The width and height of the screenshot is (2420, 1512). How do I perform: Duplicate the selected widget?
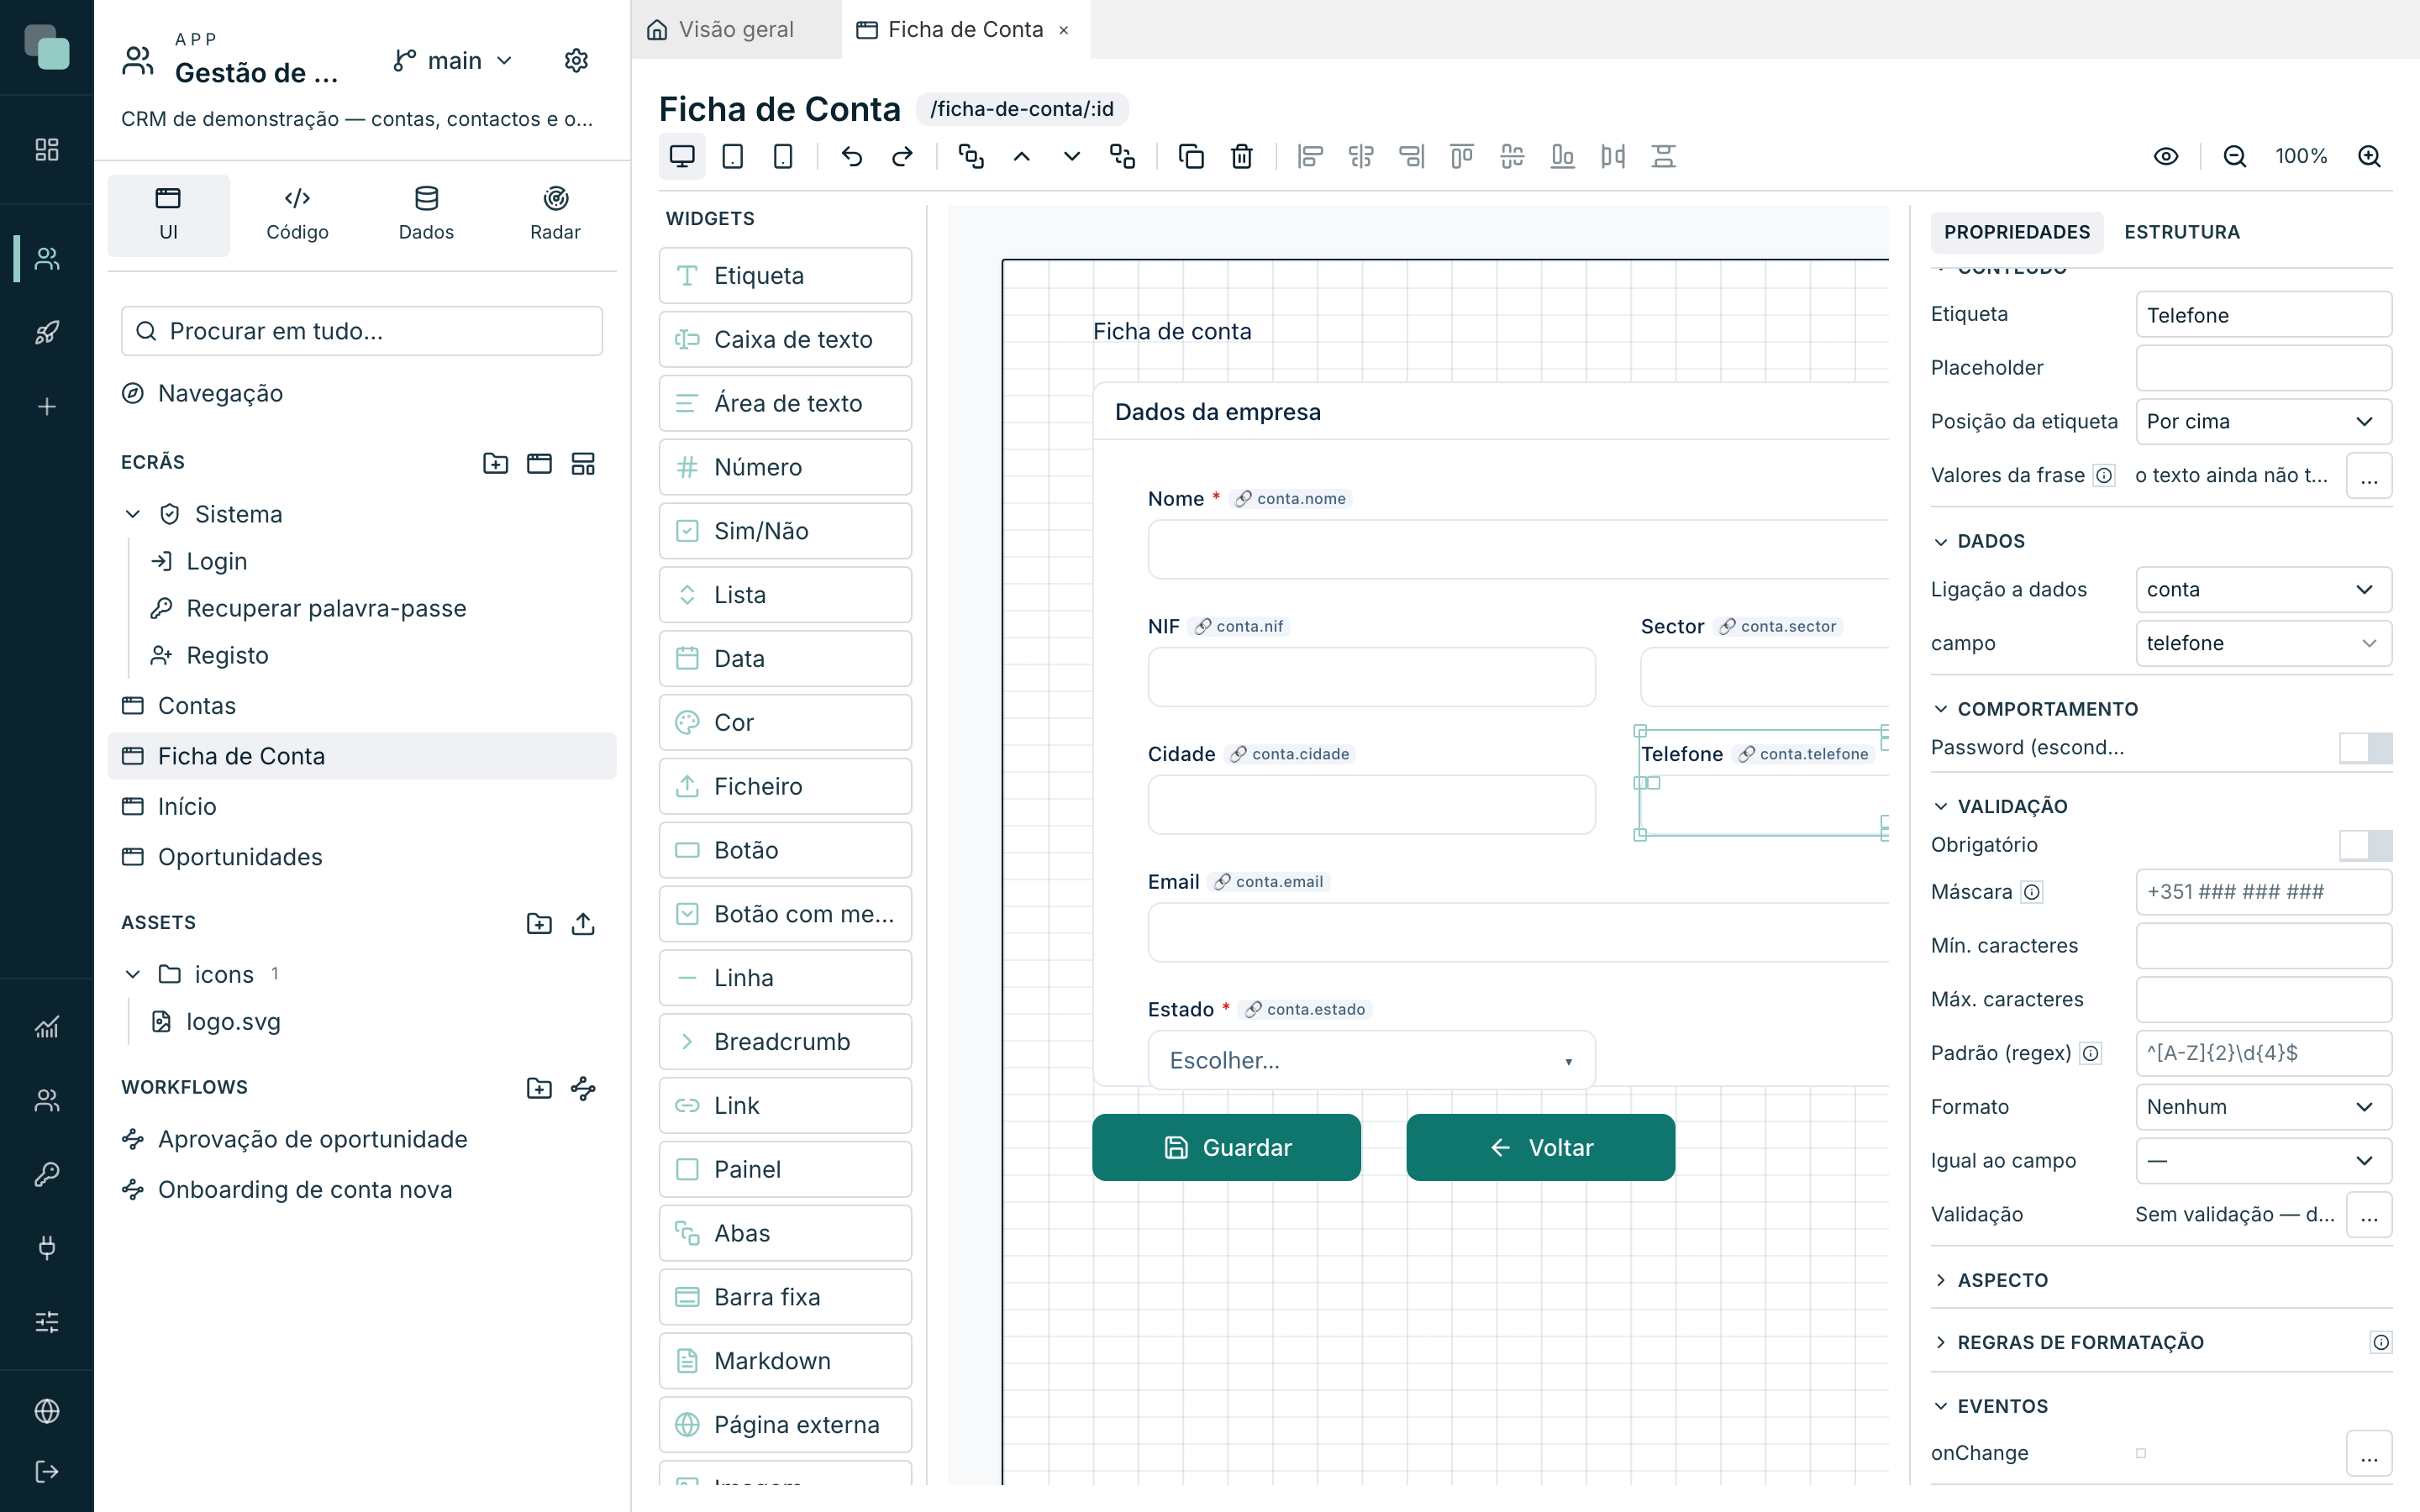[1191, 156]
